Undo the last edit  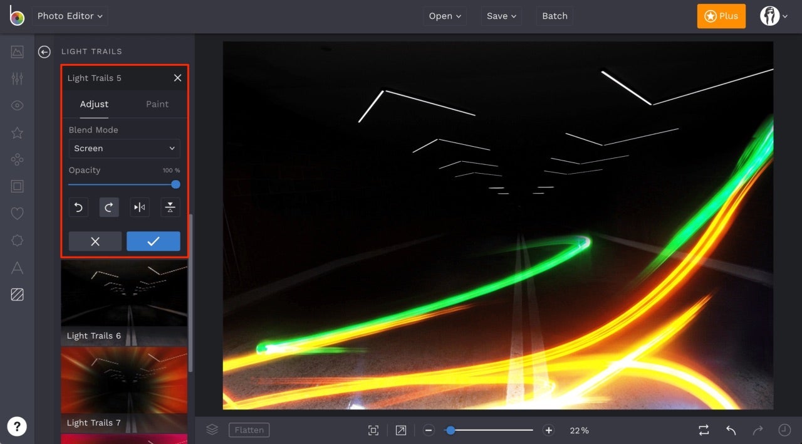click(x=731, y=430)
